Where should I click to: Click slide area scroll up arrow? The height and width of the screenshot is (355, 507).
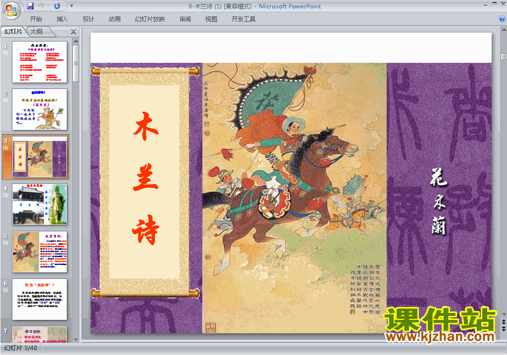pyautogui.click(x=504, y=29)
